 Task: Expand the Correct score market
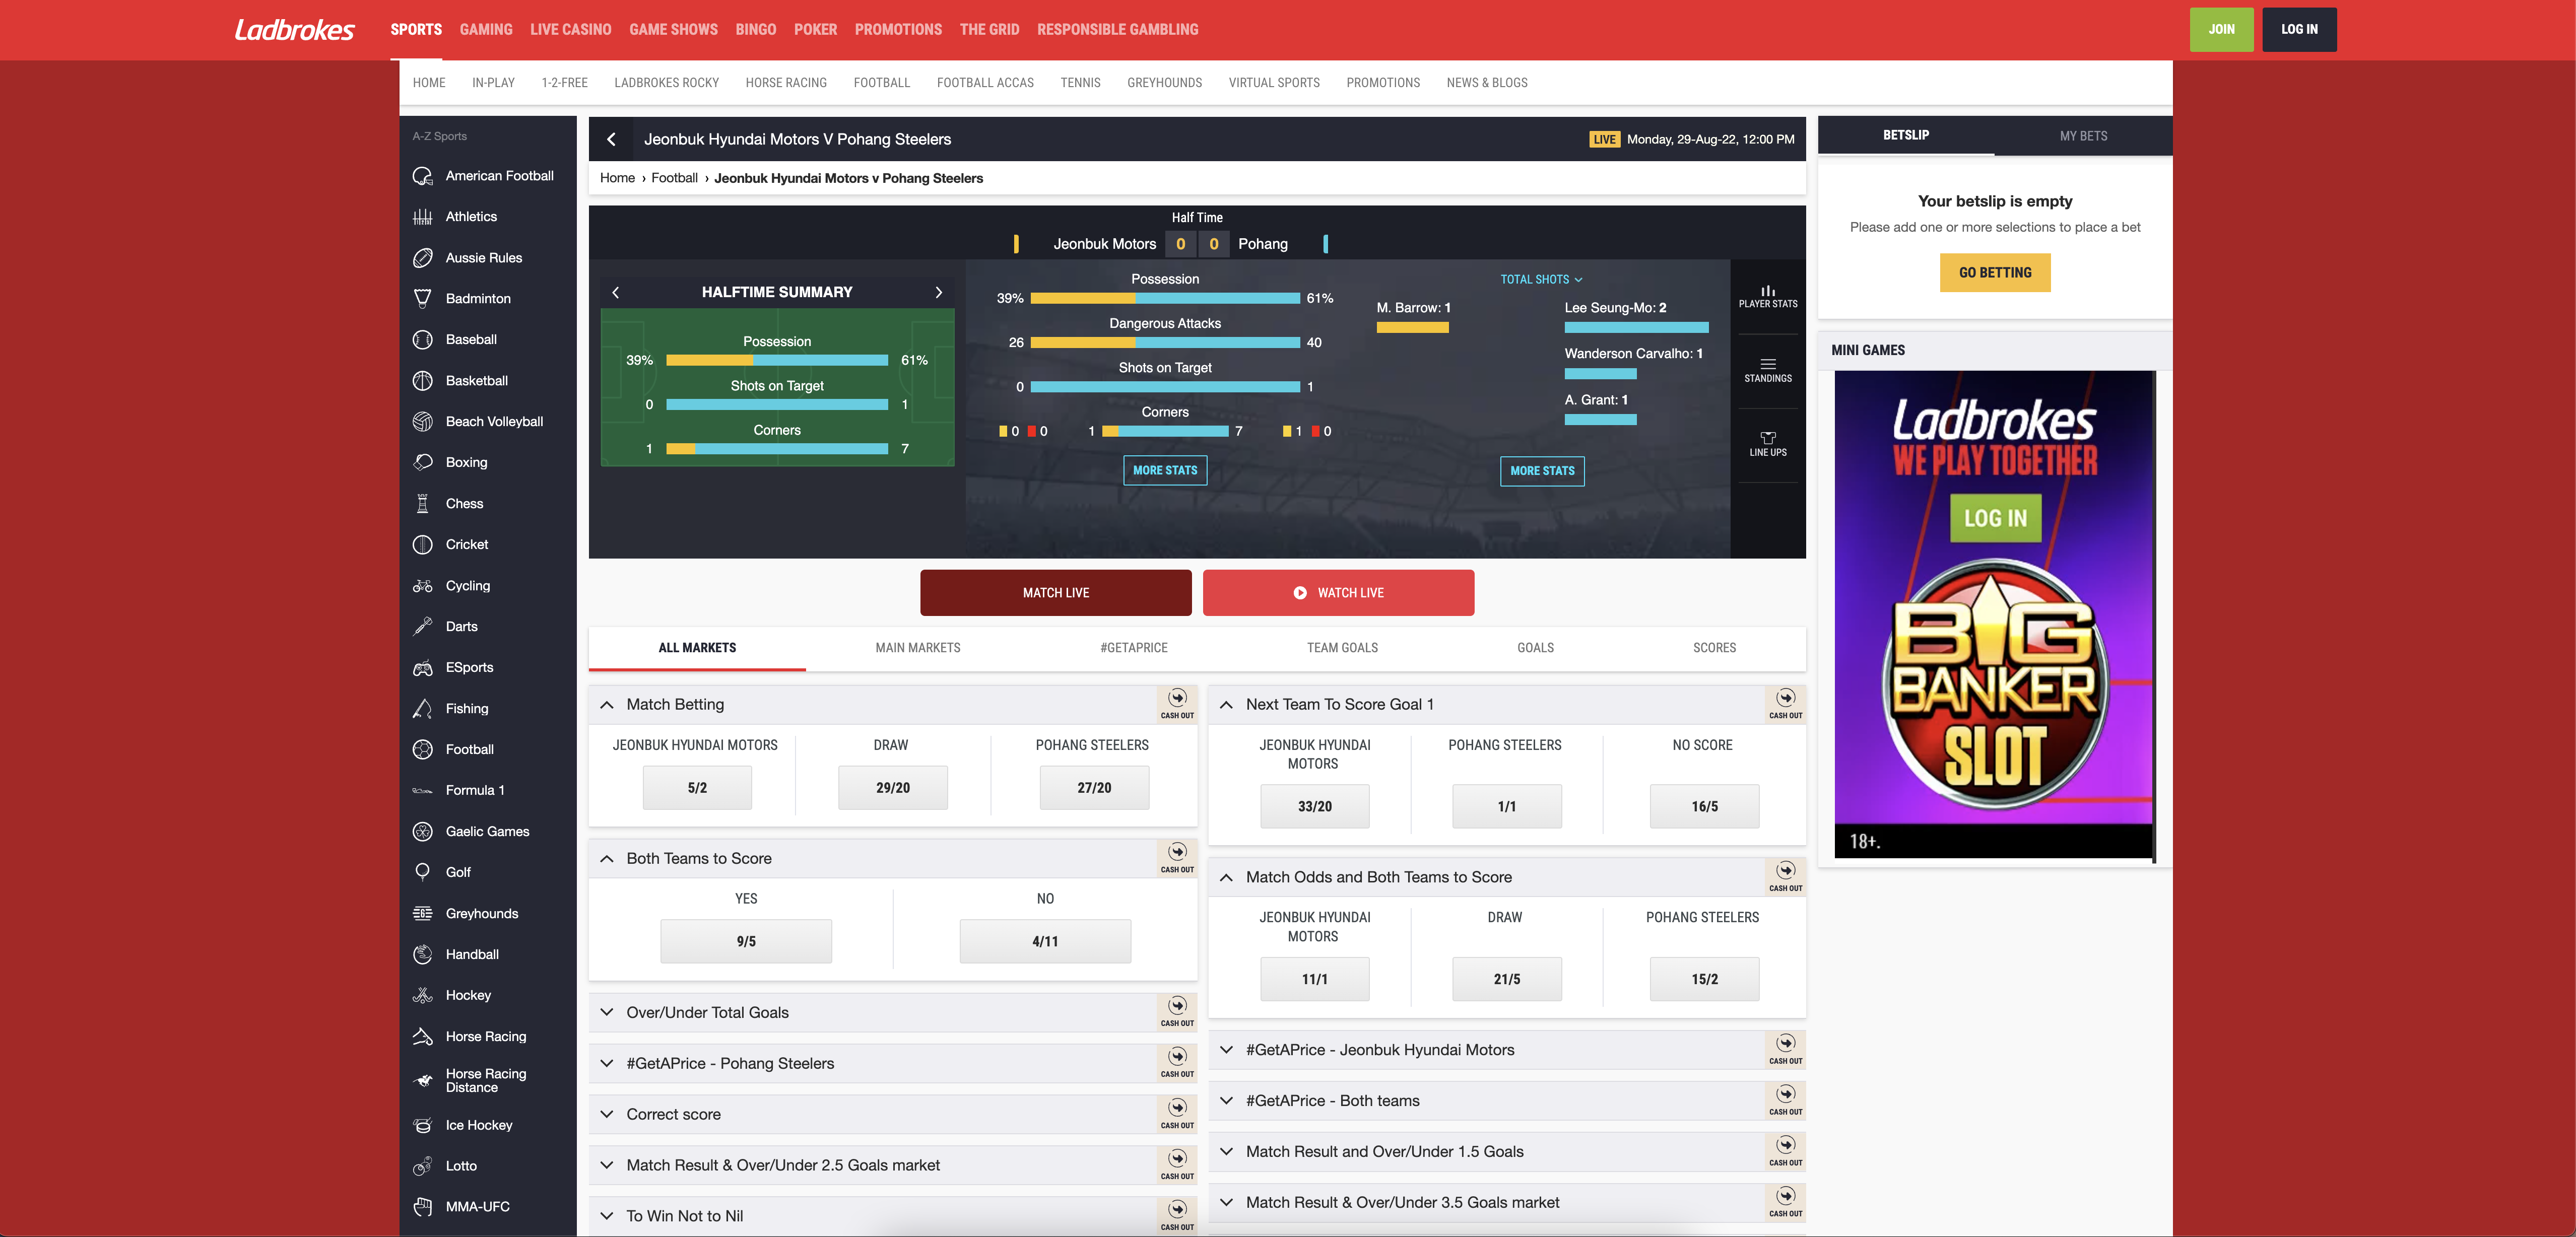pyautogui.click(x=607, y=1115)
